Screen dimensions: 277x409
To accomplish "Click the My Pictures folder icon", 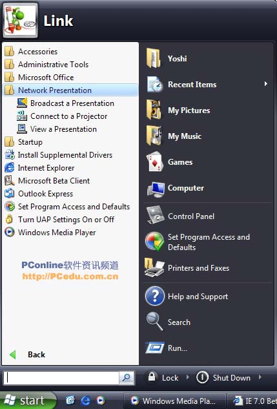I will 154,110.
